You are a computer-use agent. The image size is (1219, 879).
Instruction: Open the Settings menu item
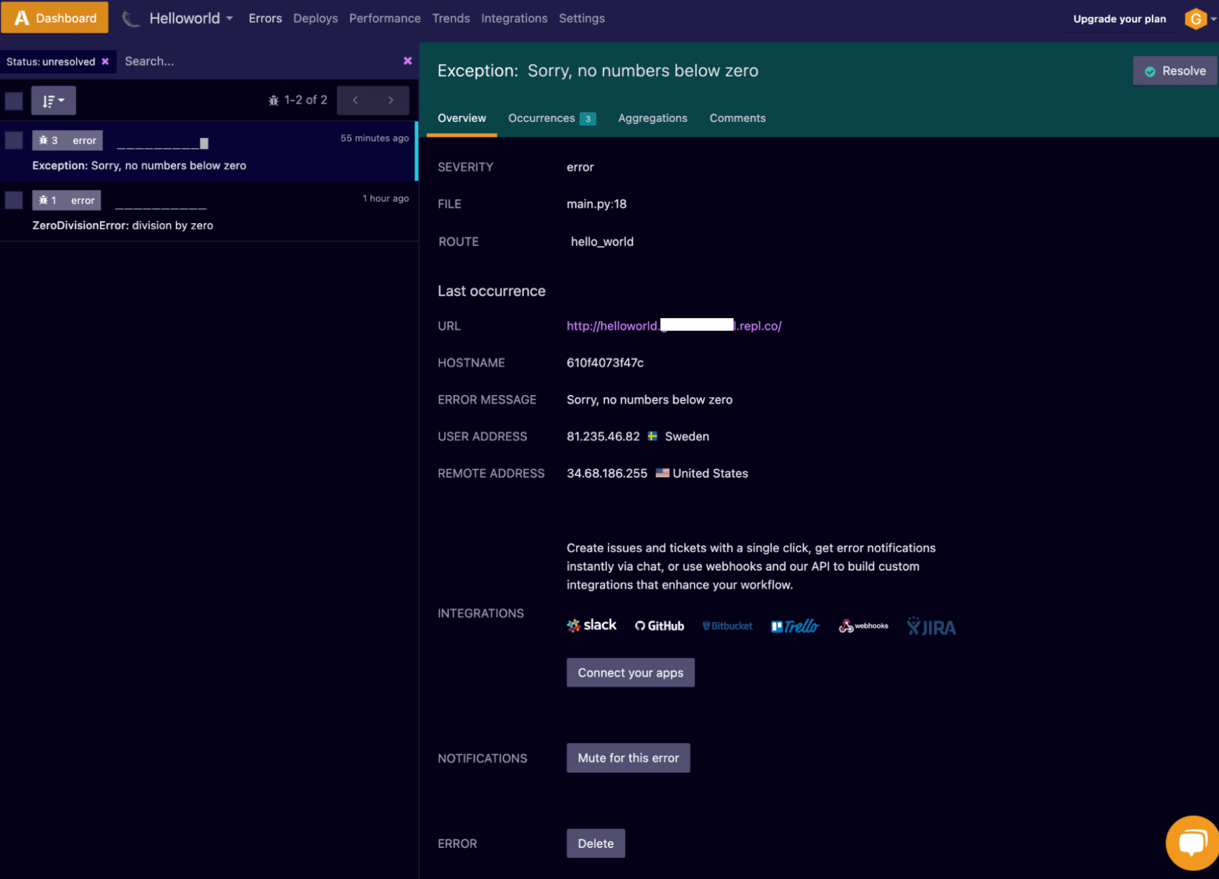point(581,18)
